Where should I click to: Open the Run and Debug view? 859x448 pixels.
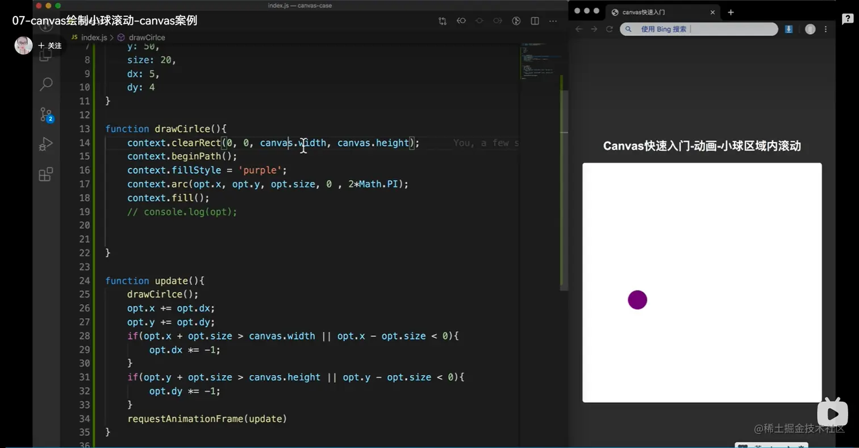tap(46, 144)
